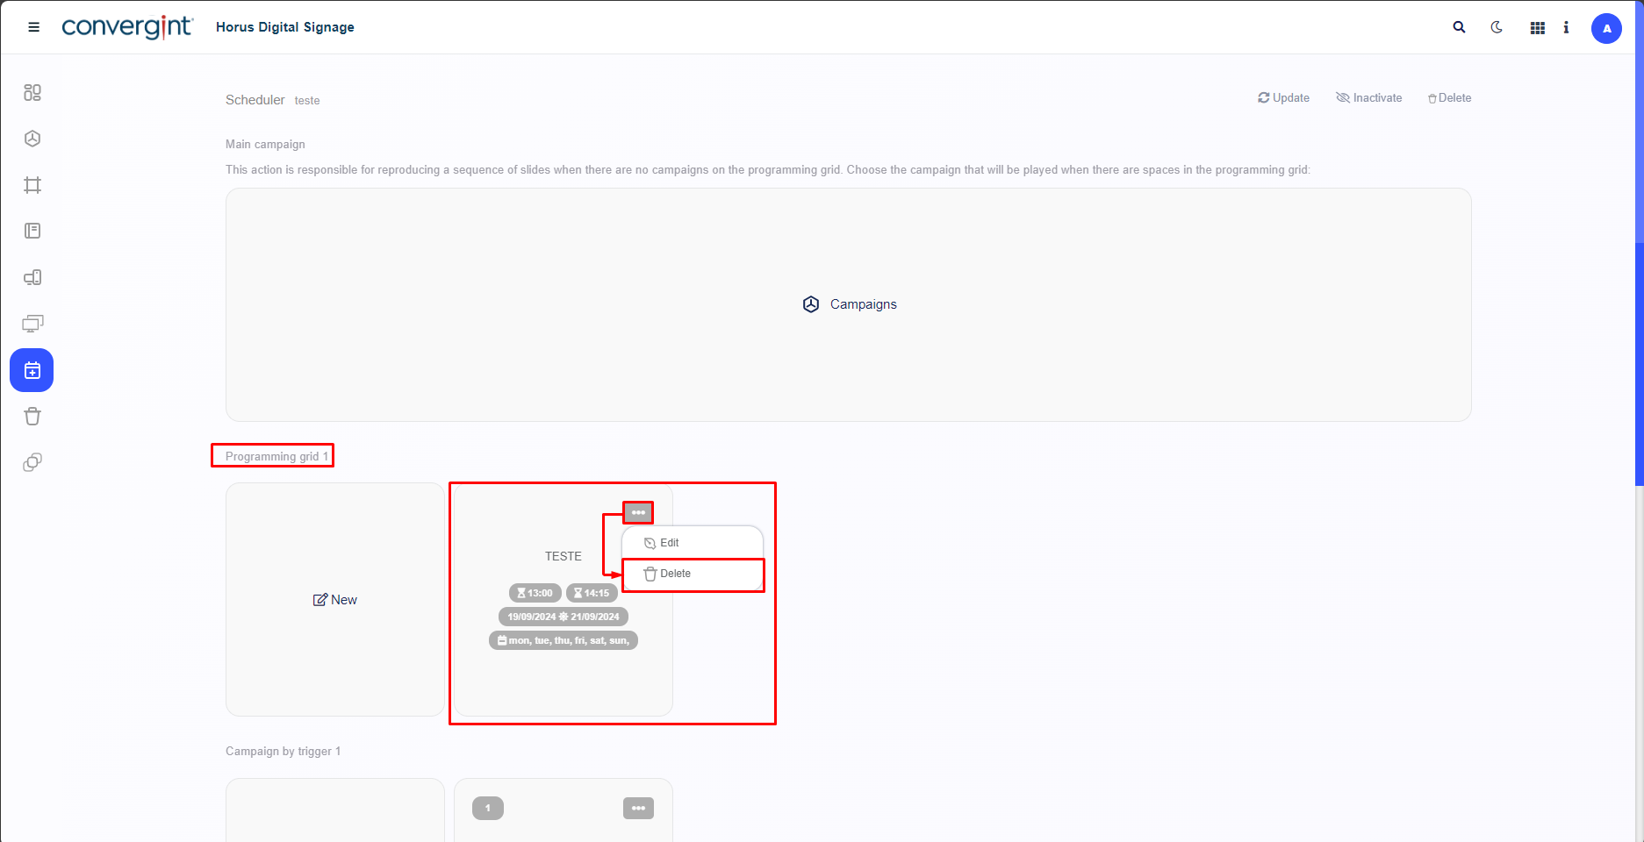Open TESTE card three-dots menu
The width and height of the screenshot is (1644, 842).
638,512
